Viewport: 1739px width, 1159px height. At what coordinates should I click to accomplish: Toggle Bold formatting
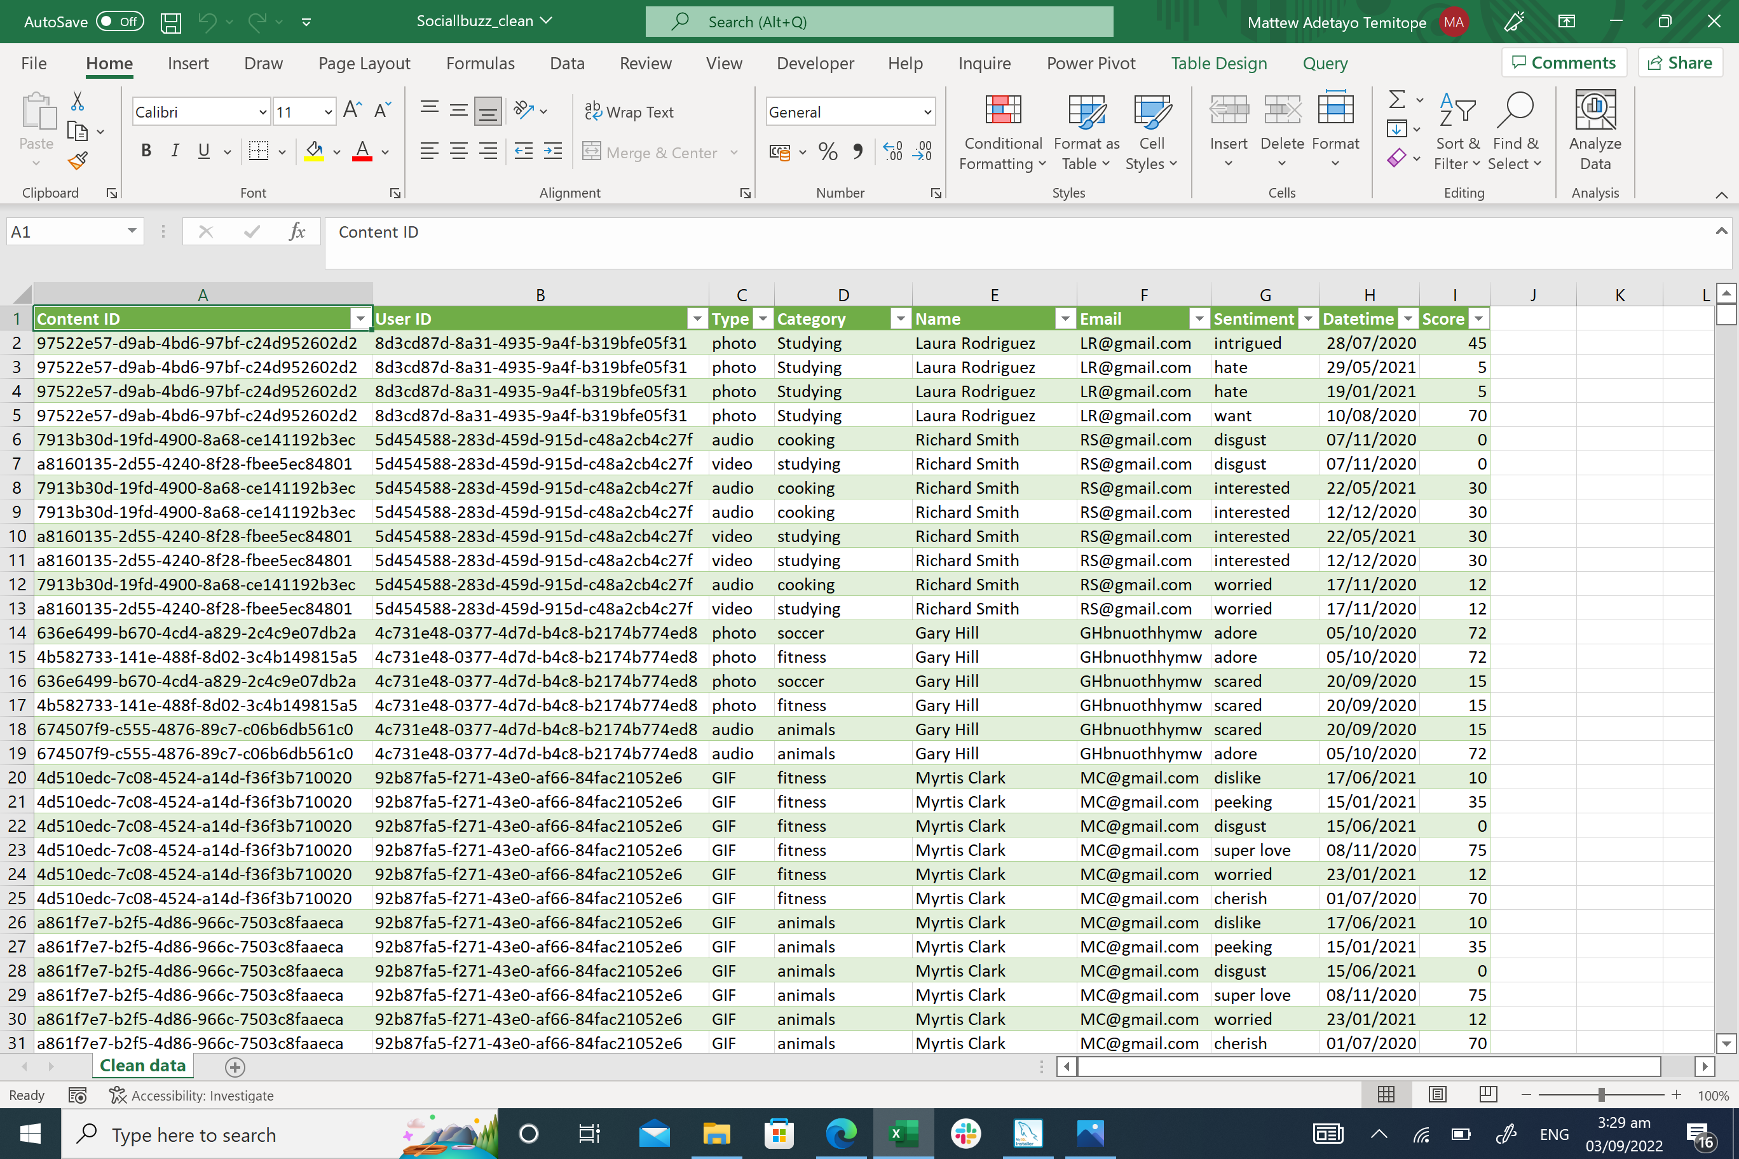[146, 151]
